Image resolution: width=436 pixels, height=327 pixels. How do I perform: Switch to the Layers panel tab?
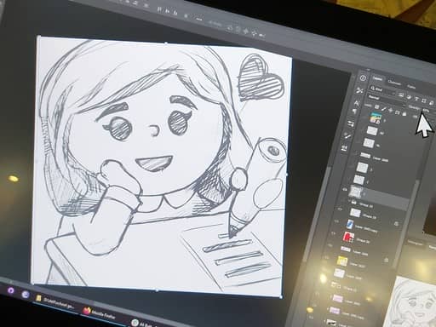(377, 79)
